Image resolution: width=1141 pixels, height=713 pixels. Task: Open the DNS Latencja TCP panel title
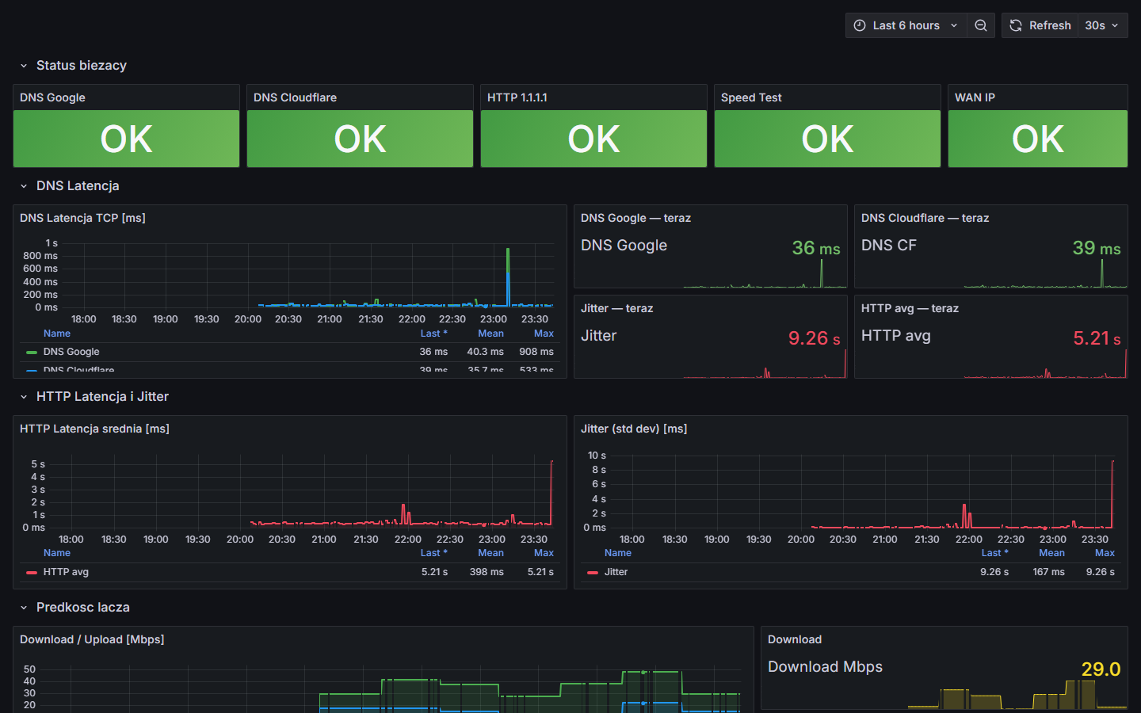coord(82,218)
